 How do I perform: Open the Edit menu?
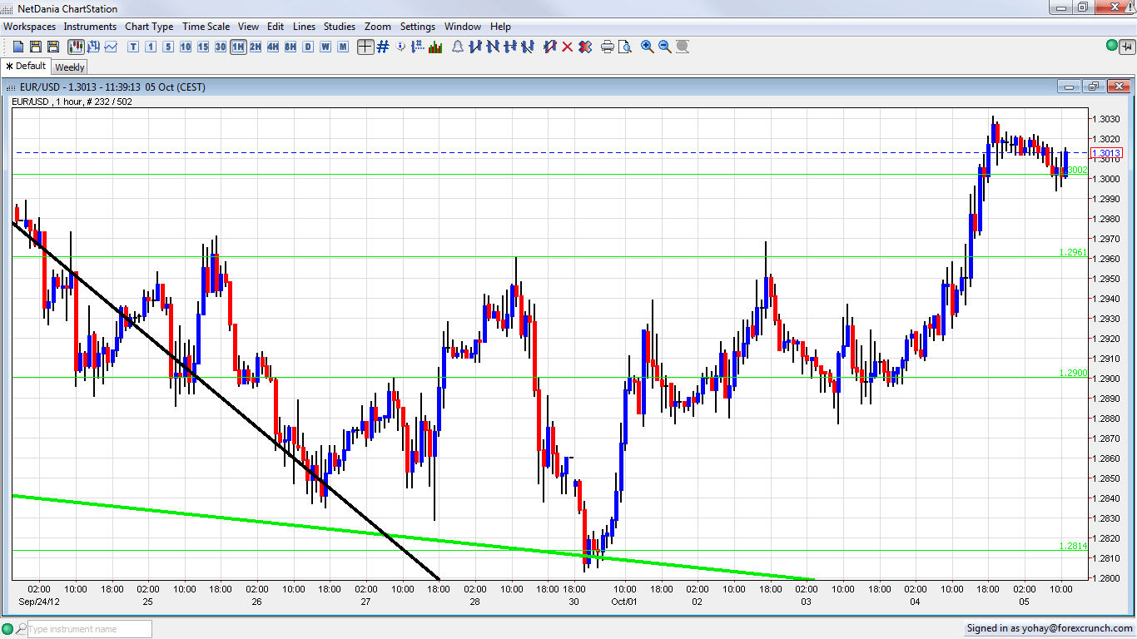point(276,27)
